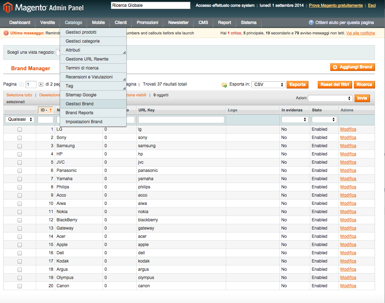This screenshot has height=303, width=385.
Task: Click Modifica link for Canon row
Action: [x=348, y=286]
